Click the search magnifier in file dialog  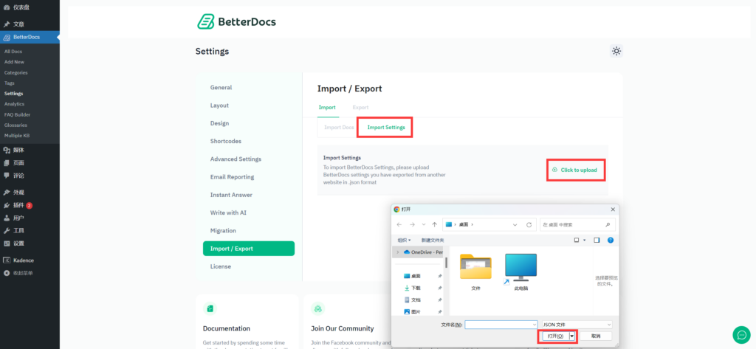pos(608,224)
